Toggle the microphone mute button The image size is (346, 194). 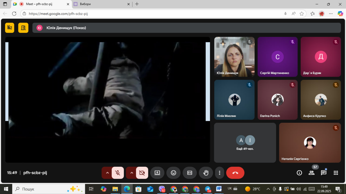tap(118, 173)
